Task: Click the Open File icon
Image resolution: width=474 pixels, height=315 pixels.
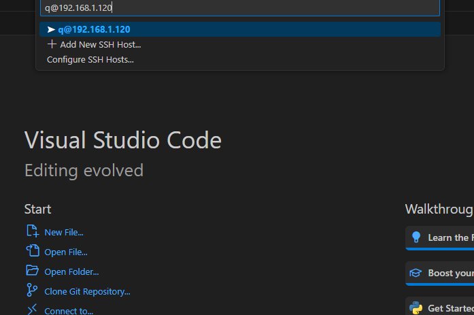Action: click(33, 250)
